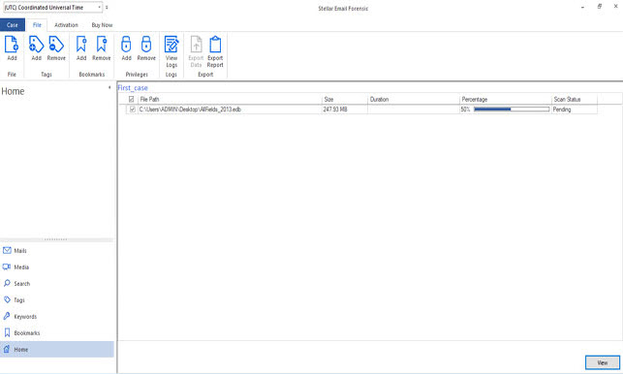
Task: Click the Export Report clipboard icon
Action: [215, 45]
